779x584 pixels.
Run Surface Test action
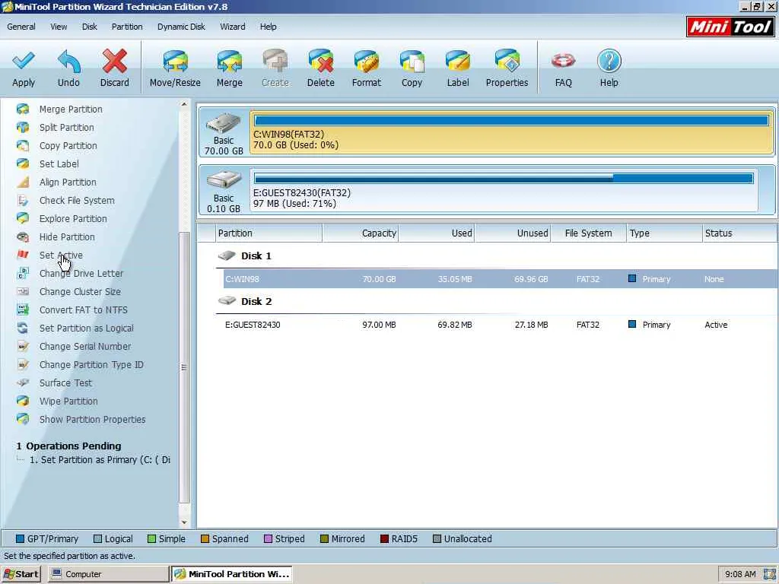(x=65, y=383)
